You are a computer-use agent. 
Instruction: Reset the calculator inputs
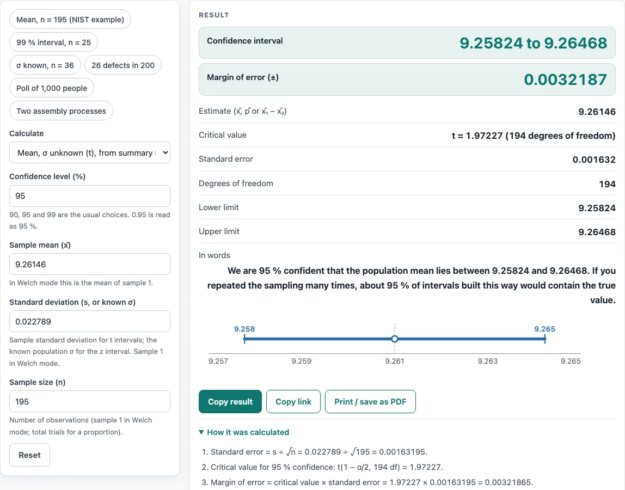point(29,455)
